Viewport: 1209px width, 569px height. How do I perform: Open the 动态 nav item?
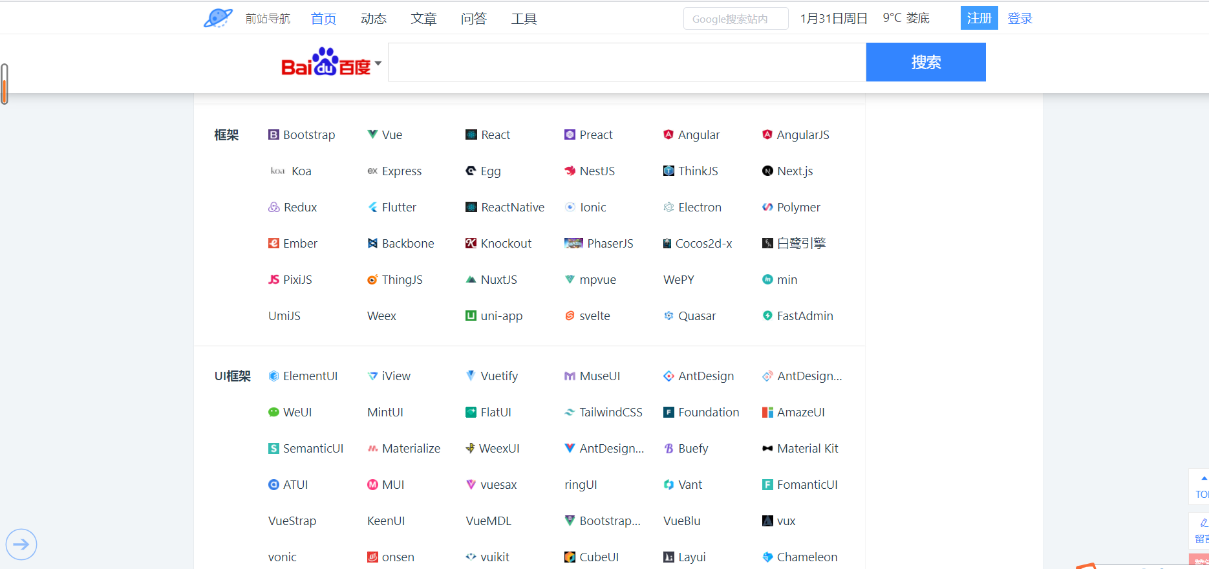[374, 19]
